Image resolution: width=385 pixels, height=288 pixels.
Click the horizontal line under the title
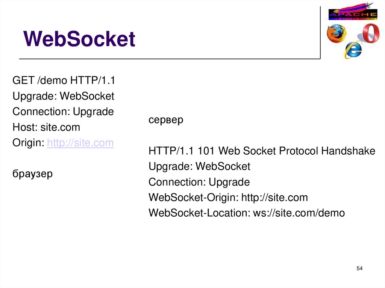(169, 59)
